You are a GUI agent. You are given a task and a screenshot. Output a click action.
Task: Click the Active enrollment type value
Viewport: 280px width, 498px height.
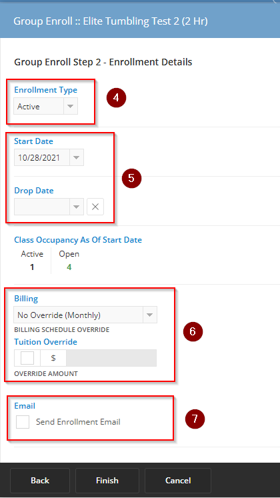tap(29, 107)
